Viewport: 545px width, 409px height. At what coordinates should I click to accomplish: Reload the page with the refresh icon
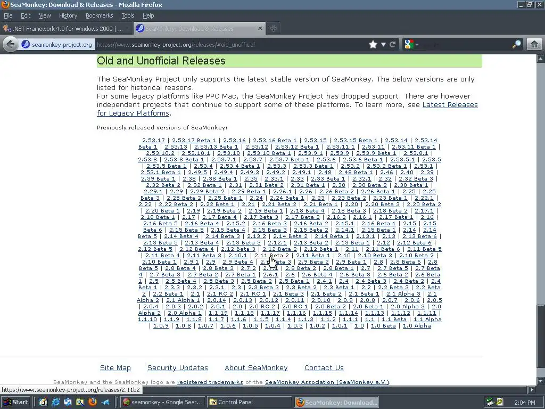(393, 45)
